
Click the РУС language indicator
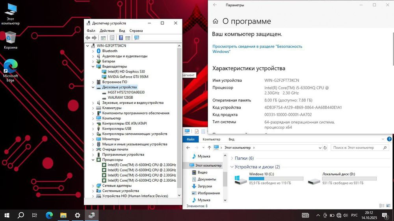click(354, 215)
